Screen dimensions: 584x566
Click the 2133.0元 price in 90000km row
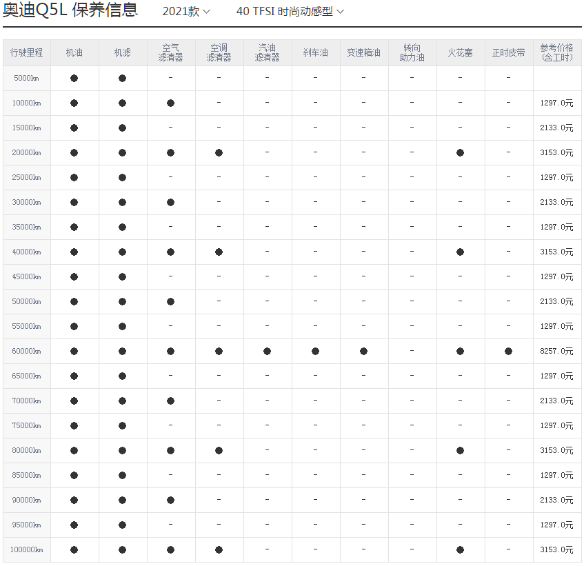coord(557,500)
